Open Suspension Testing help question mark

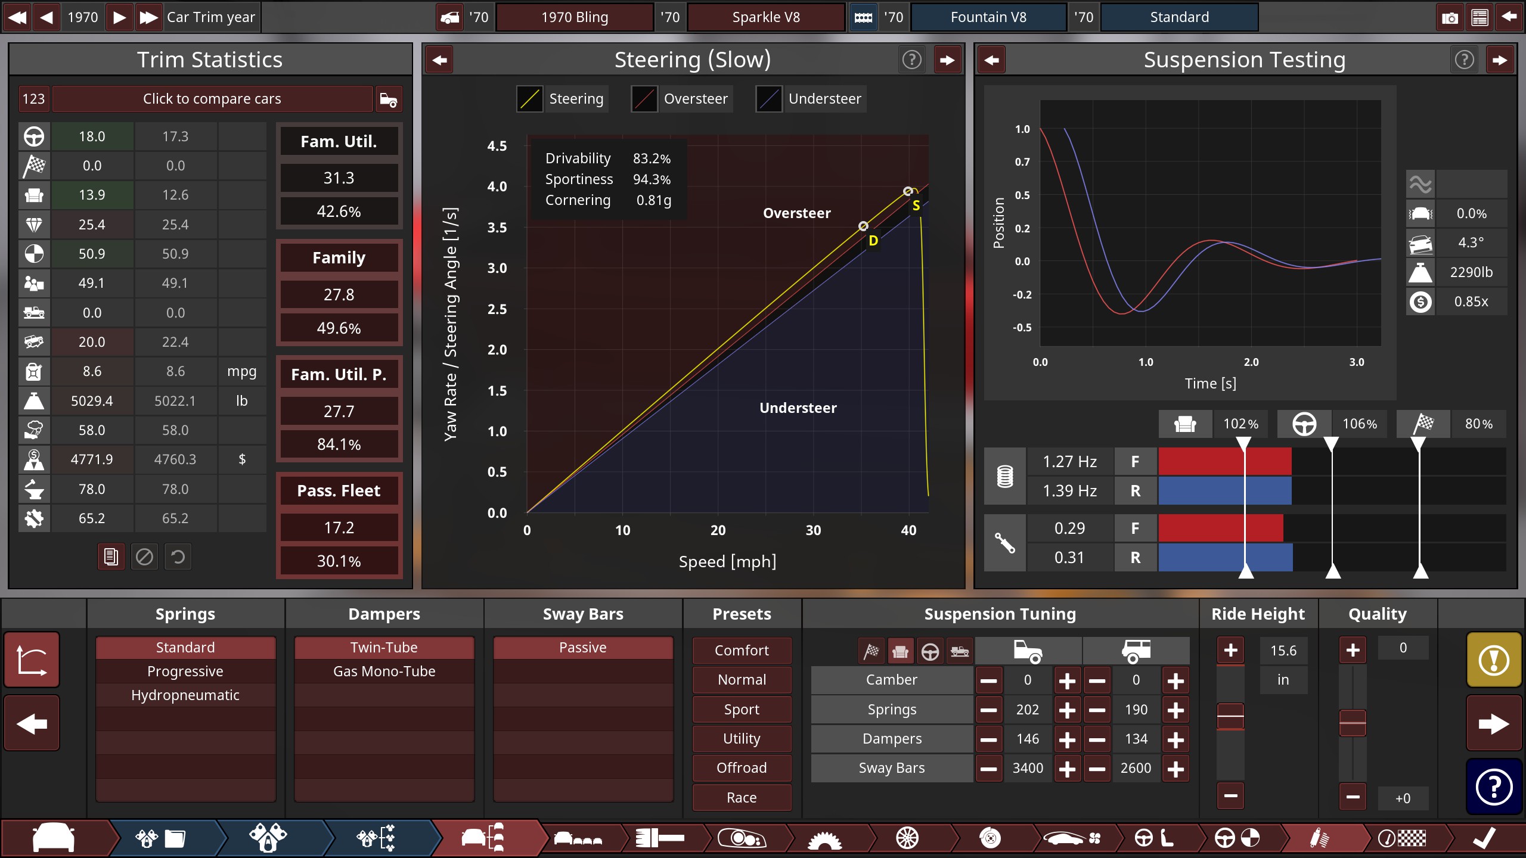click(1464, 60)
